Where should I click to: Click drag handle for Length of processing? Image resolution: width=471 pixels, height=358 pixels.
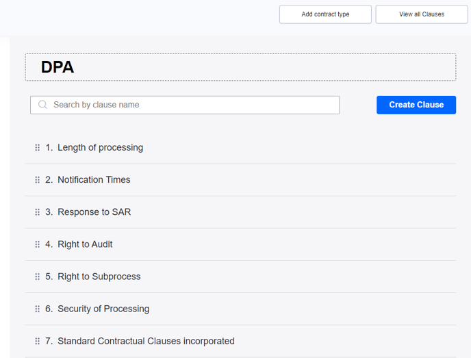[38, 148]
